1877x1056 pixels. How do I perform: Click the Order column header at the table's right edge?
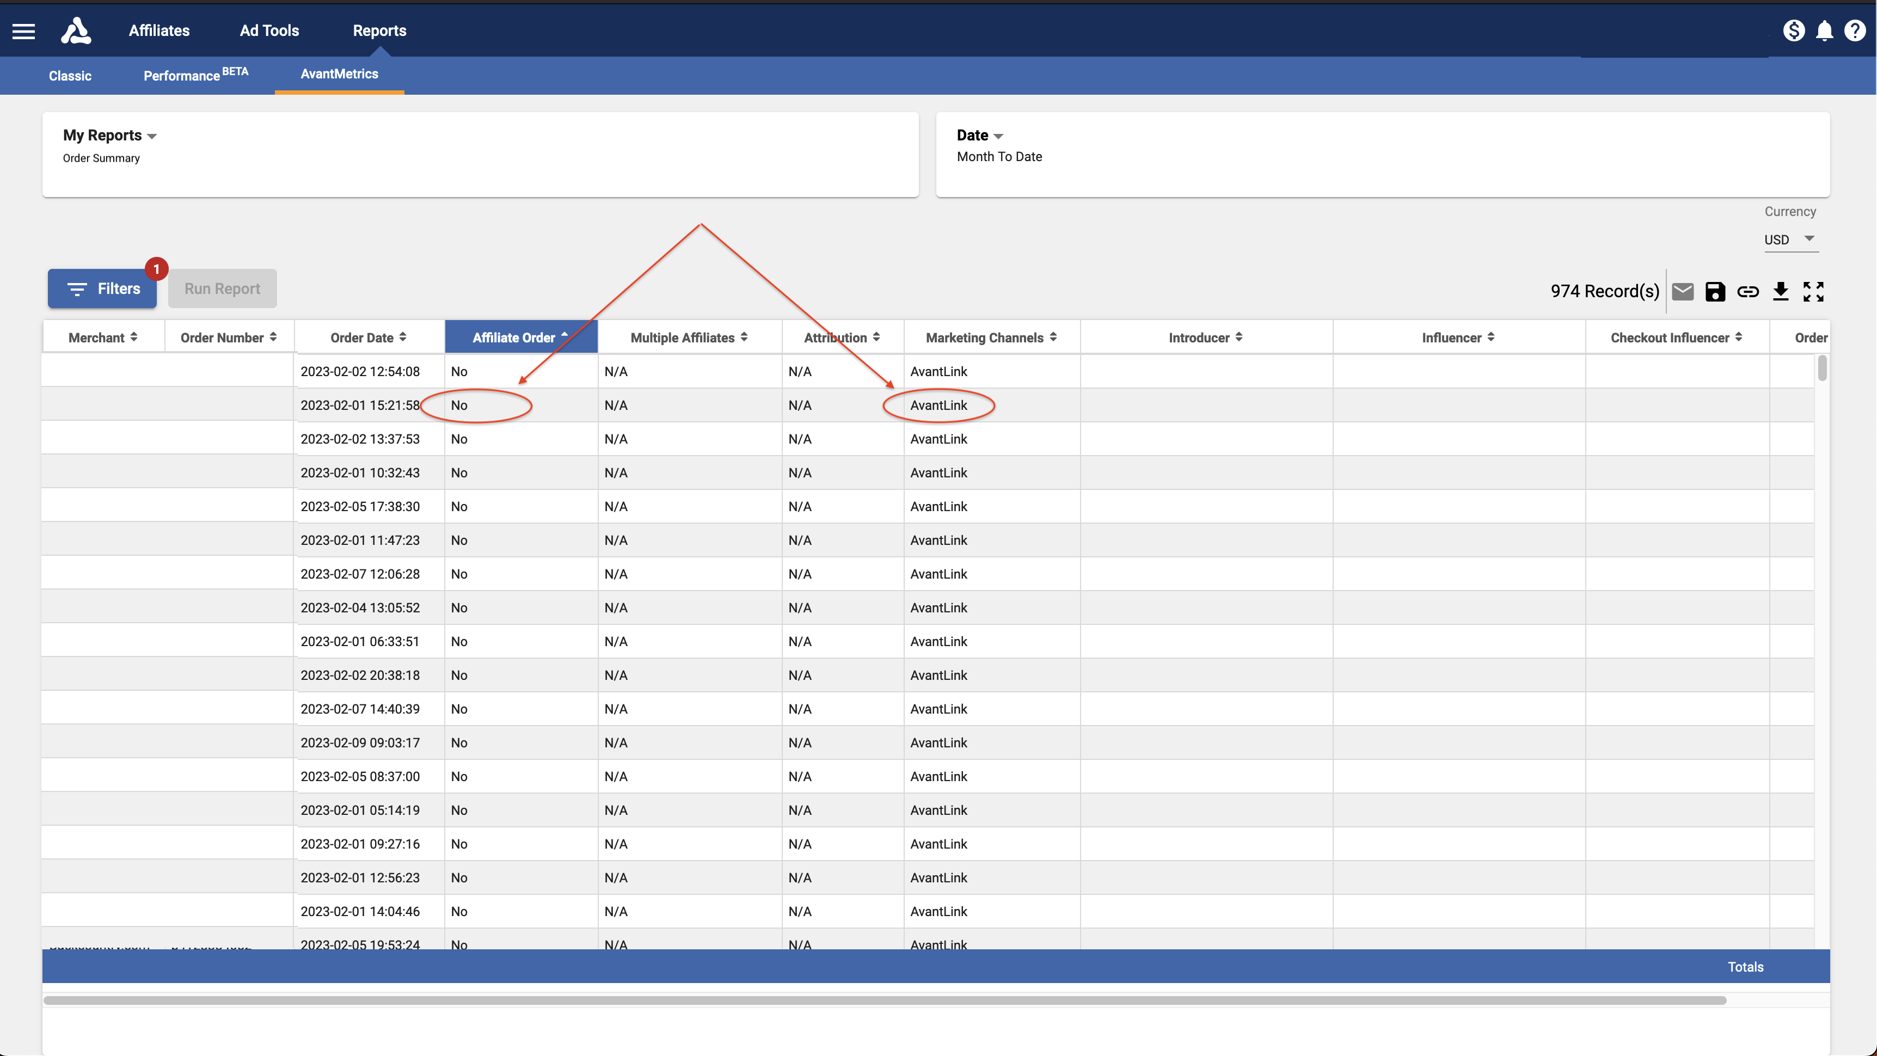click(x=1811, y=337)
